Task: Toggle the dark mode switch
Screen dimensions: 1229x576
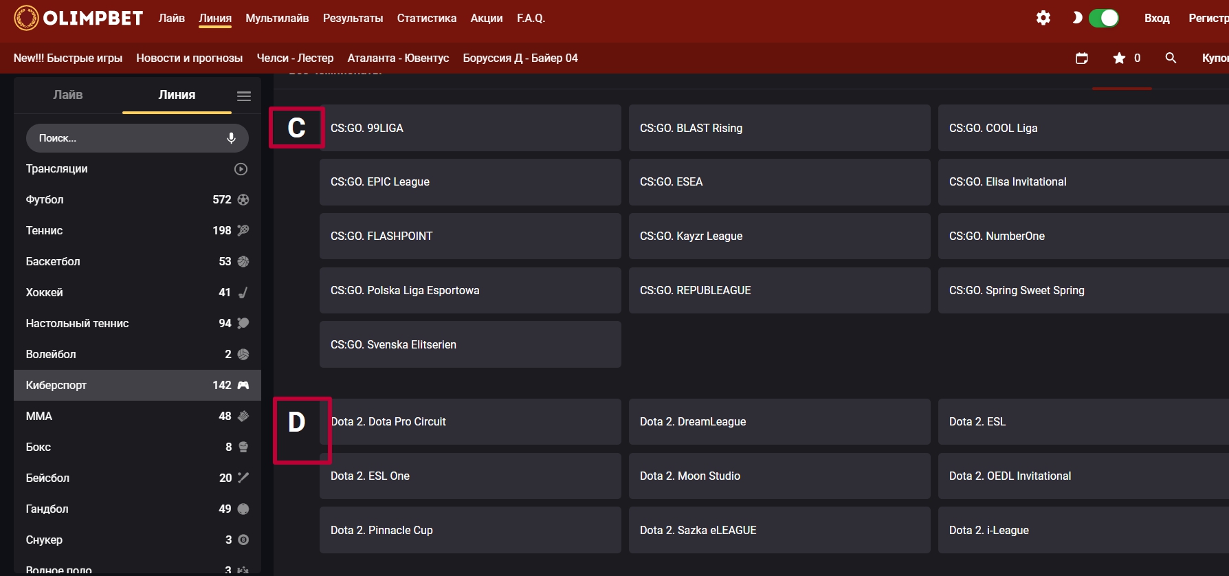Action: click(x=1103, y=19)
